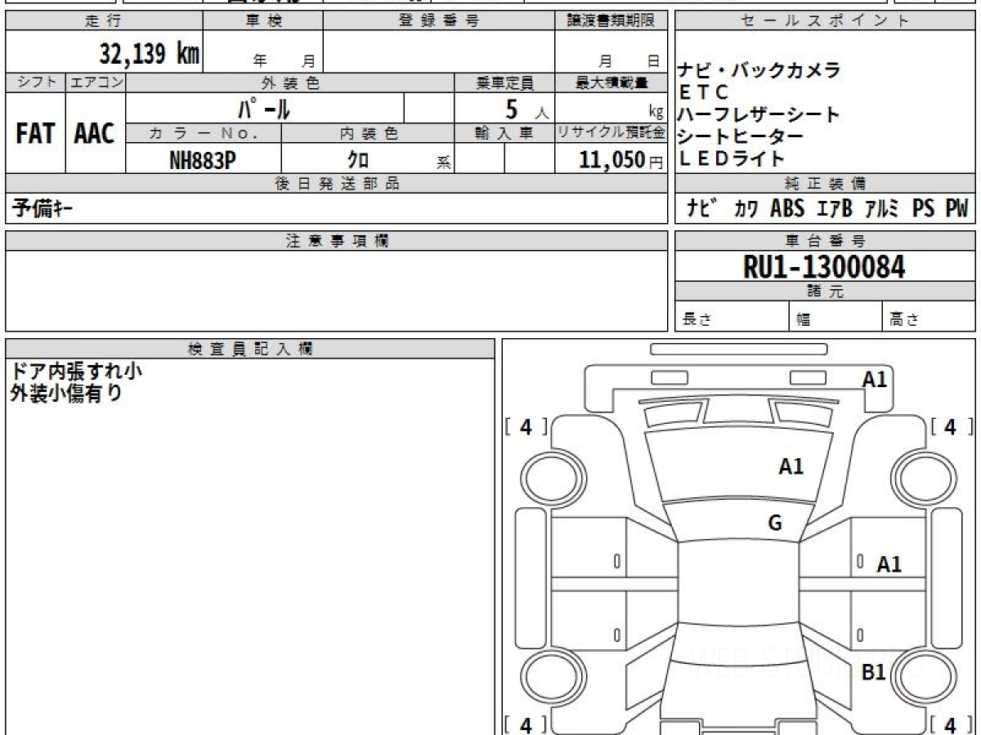Select the 高さ dimension label

(x=904, y=320)
